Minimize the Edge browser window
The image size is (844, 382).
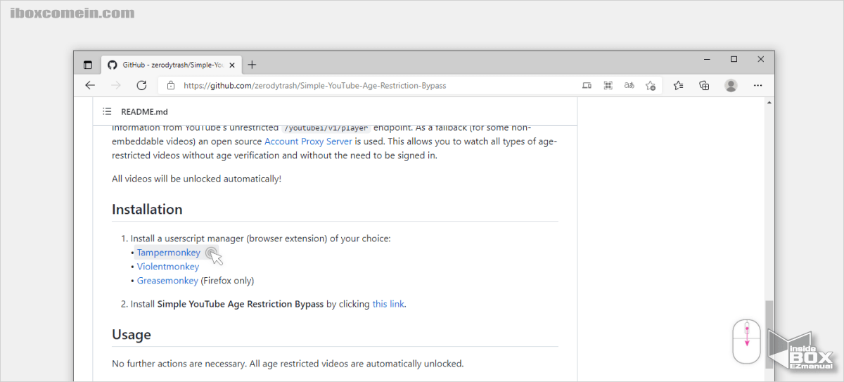[707, 60]
